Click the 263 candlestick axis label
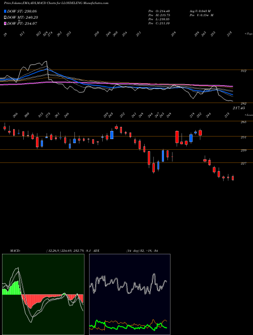 pos(244,122)
